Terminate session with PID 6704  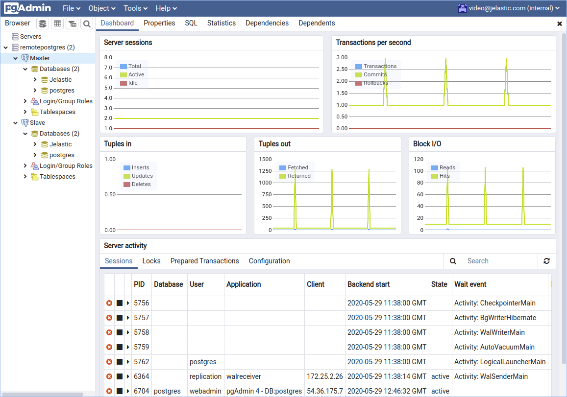109,391
